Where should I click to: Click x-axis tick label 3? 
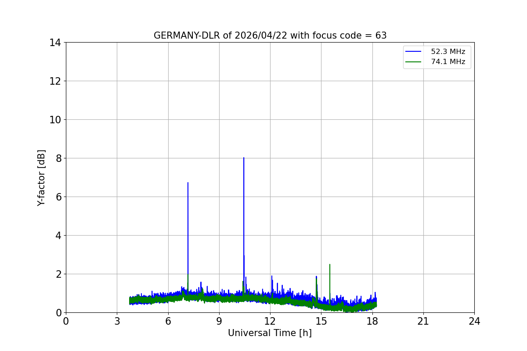117,321
